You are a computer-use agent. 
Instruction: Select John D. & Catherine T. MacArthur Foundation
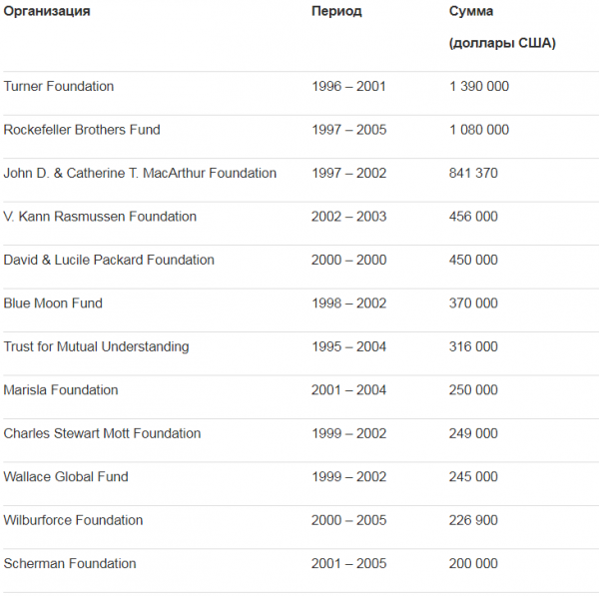(140, 174)
